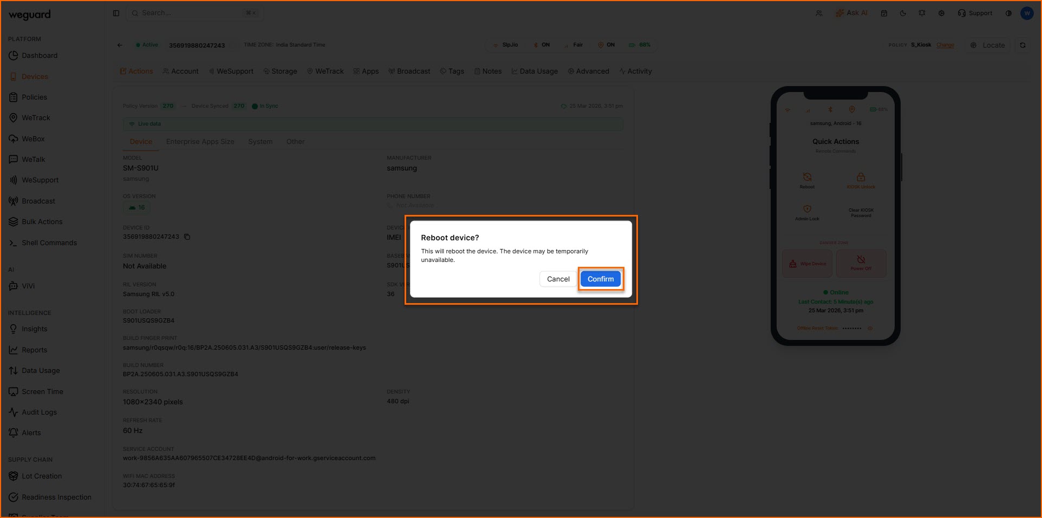Toggle dark mode with moon icon
Image resolution: width=1042 pixels, height=518 pixels.
tap(903, 14)
